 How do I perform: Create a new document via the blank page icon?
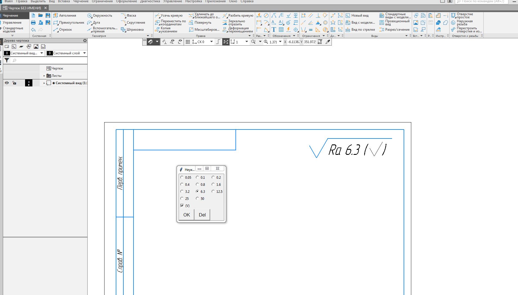[x=33, y=15]
